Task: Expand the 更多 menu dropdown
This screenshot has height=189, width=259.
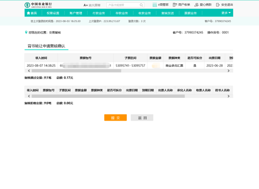Action: click(x=226, y=13)
